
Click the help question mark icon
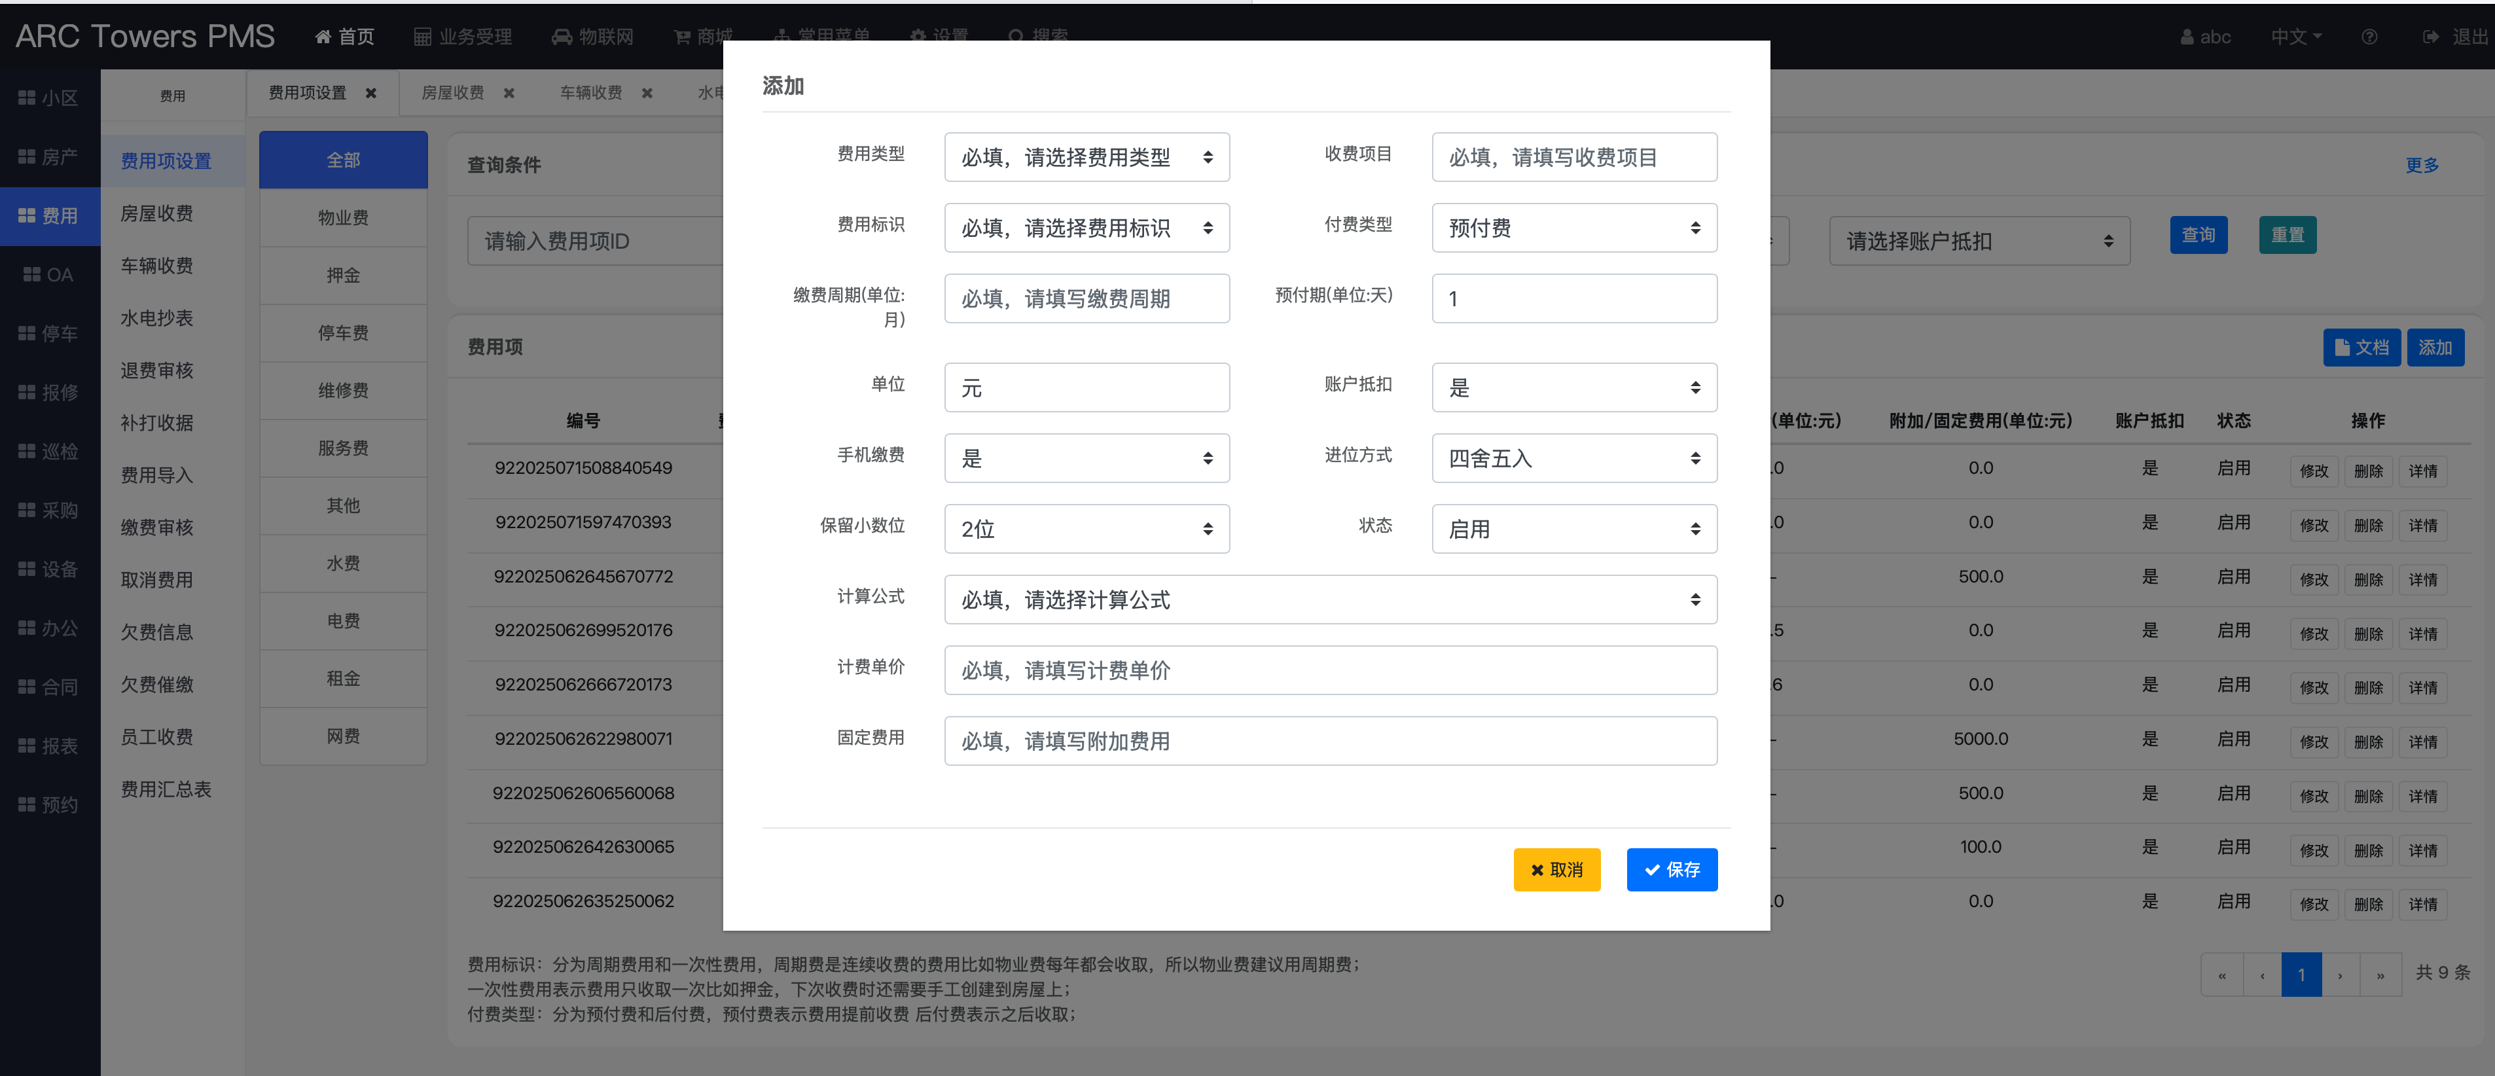coord(2369,37)
